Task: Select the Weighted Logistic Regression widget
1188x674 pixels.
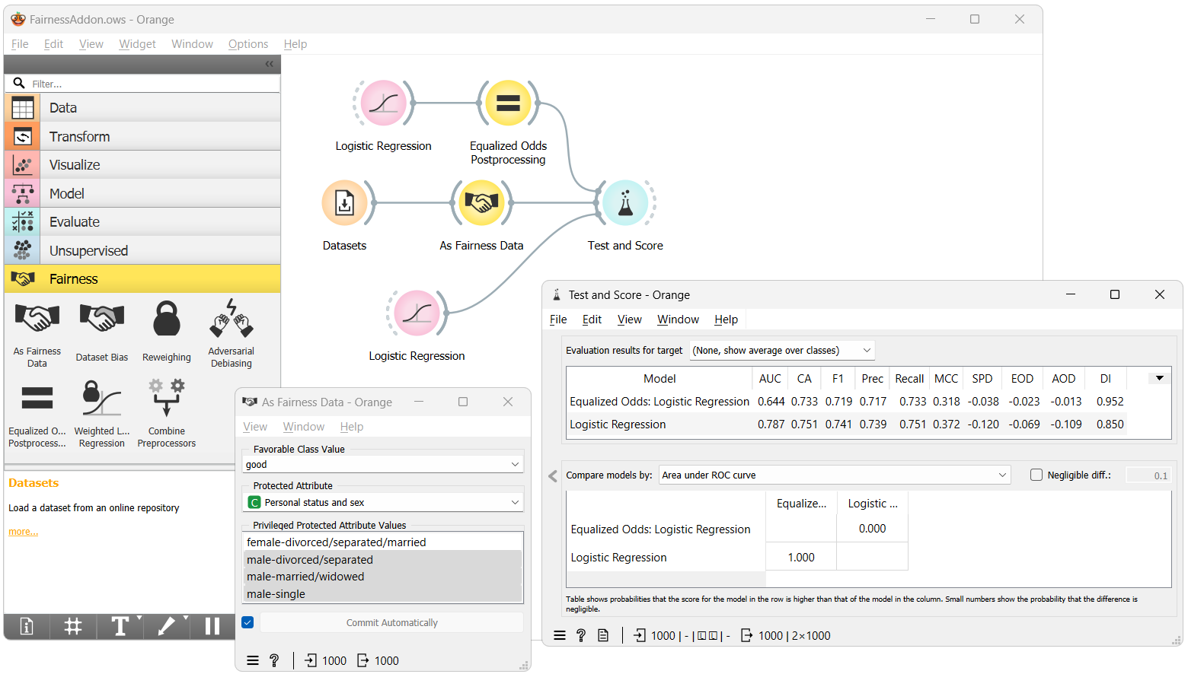Action: pyautogui.click(x=101, y=399)
